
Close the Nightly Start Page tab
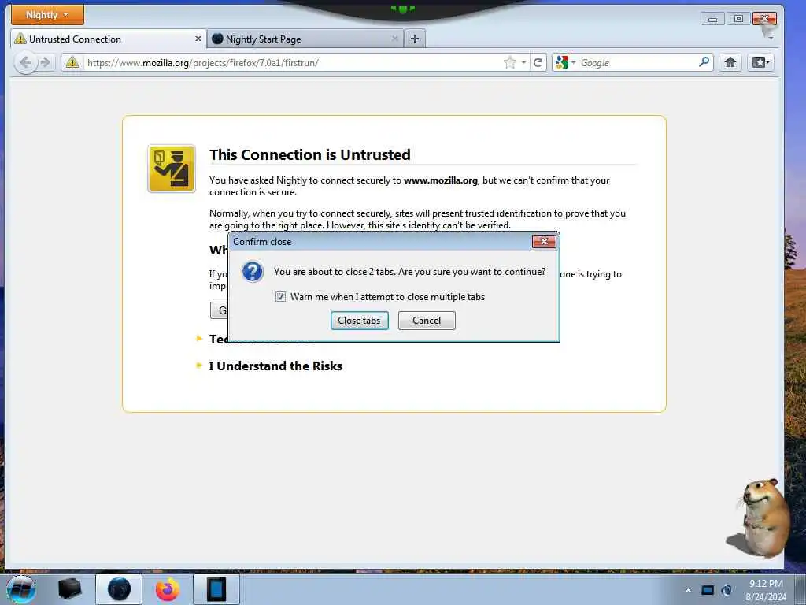(395, 39)
